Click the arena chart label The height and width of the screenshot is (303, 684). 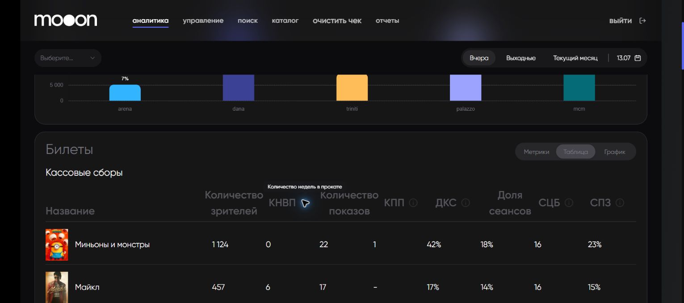coord(125,109)
